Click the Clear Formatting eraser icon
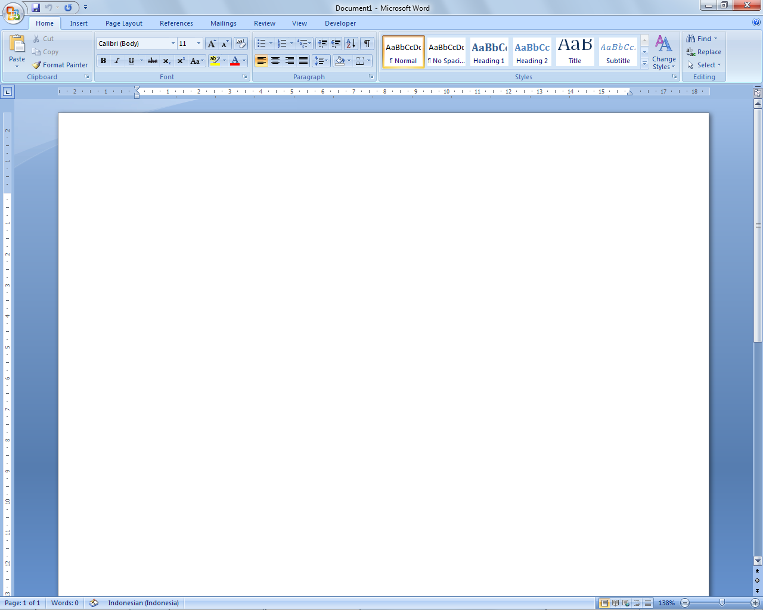 [x=241, y=43]
